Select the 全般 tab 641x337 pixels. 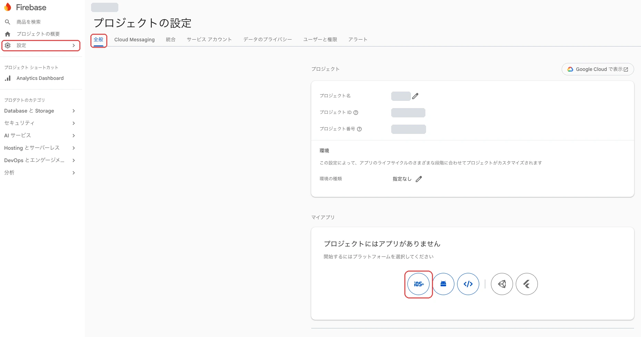(x=99, y=40)
